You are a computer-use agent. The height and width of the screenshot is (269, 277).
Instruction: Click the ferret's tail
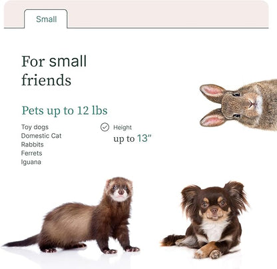coord(22,241)
